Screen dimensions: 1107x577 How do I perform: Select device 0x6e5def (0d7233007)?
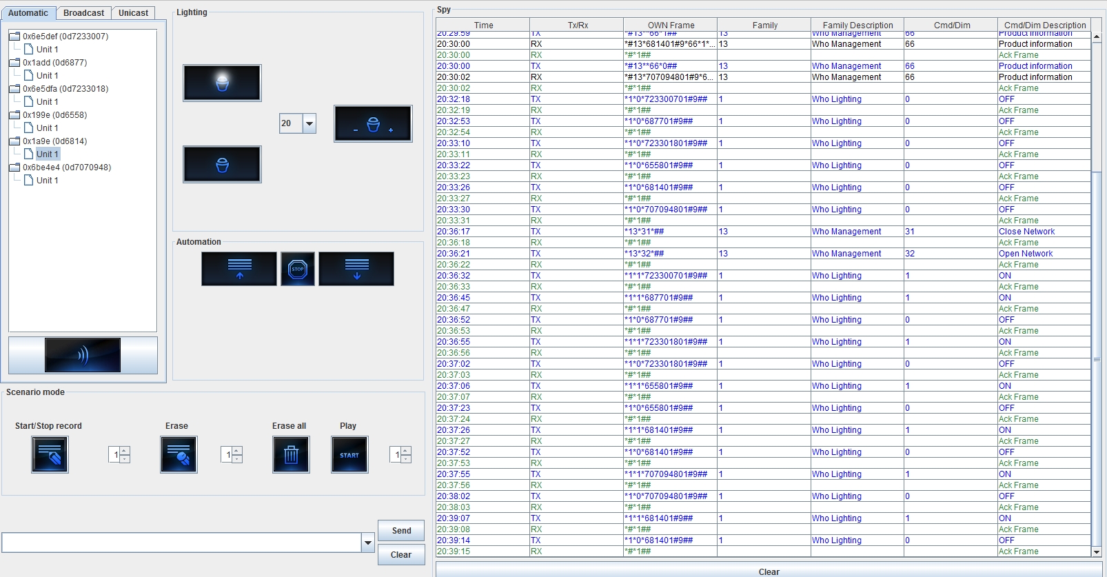[x=65, y=36]
